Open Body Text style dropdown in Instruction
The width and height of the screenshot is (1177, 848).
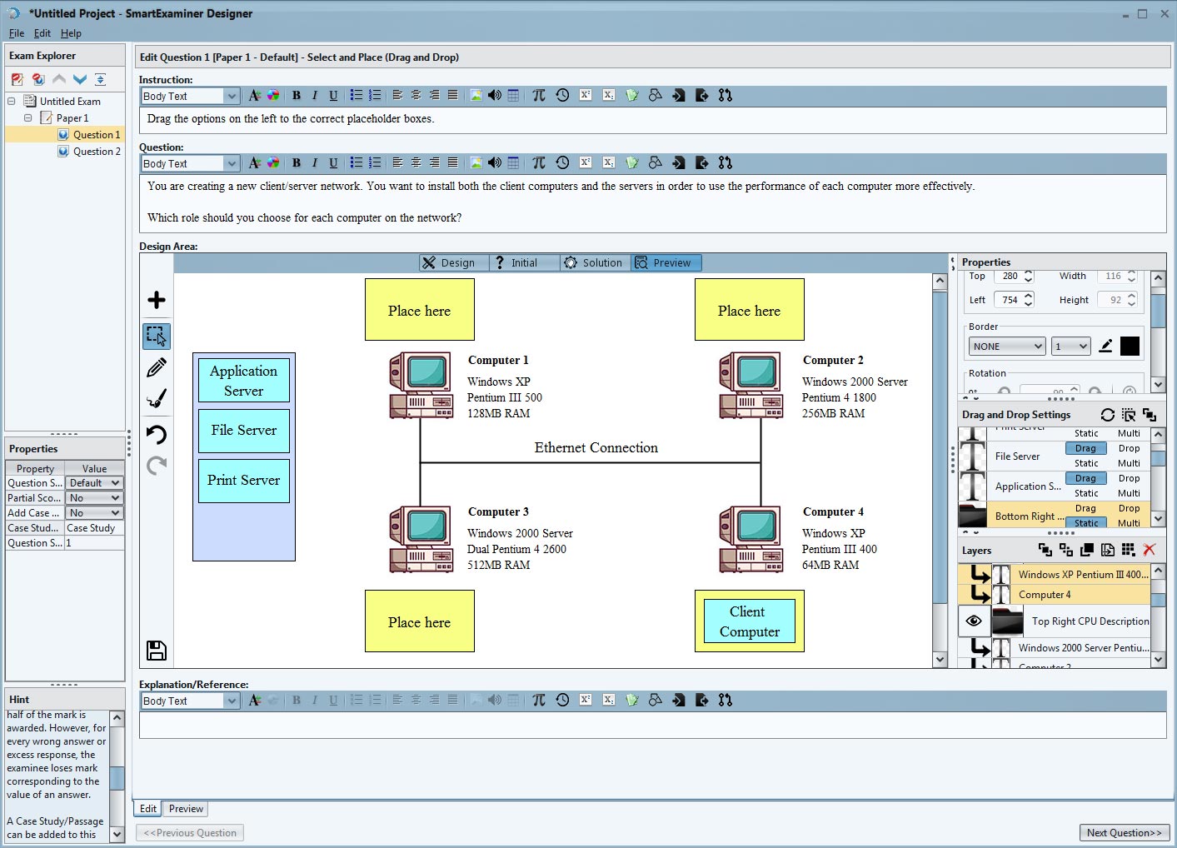tap(232, 96)
